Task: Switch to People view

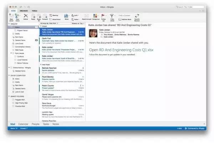Action: click(x=35, y=124)
